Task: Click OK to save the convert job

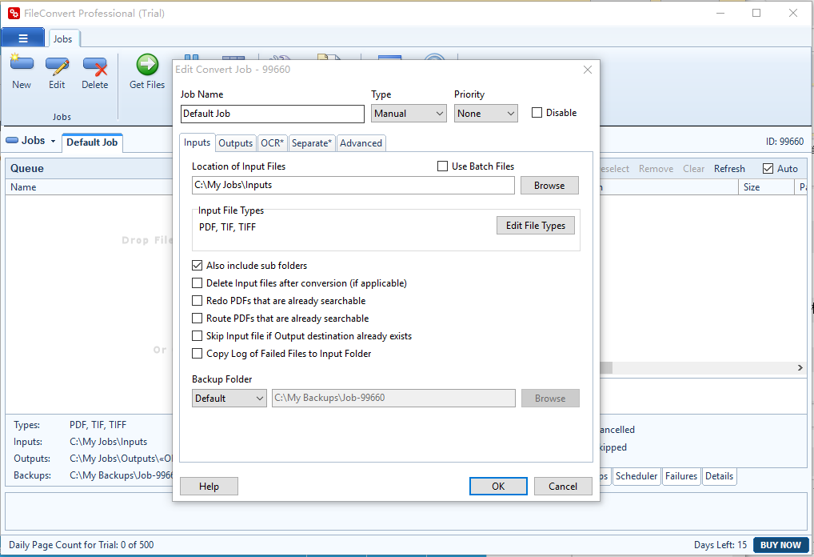Action: pyautogui.click(x=498, y=486)
